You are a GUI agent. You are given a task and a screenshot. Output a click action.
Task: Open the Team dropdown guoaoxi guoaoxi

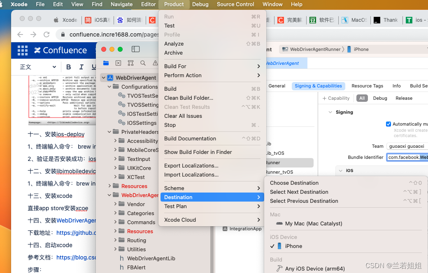click(x=407, y=146)
